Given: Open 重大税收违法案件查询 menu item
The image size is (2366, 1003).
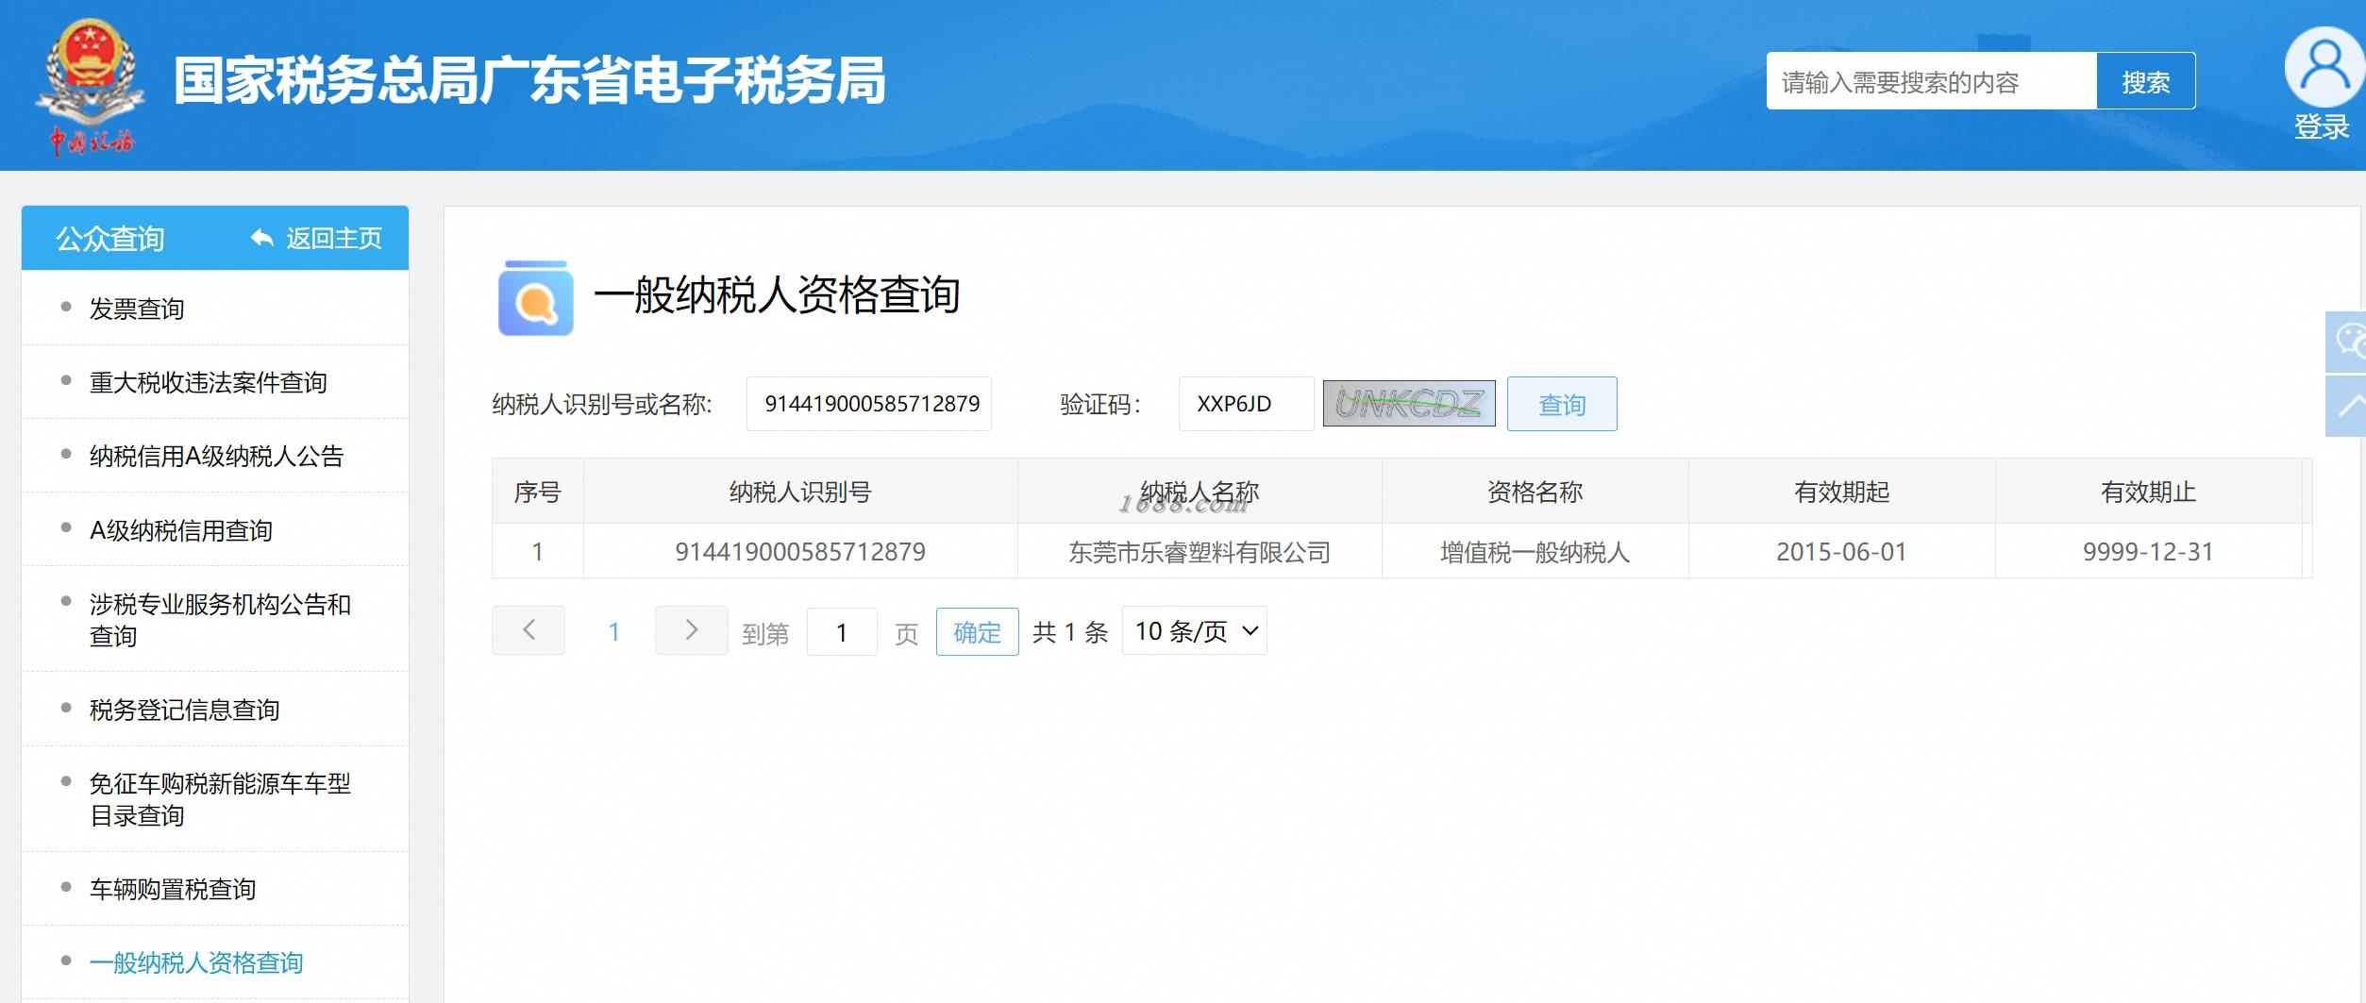Looking at the screenshot, I should point(215,382).
